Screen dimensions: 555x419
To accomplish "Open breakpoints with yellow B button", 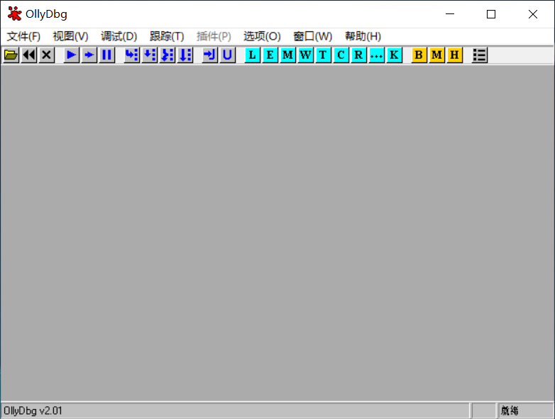I will (x=419, y=55).
